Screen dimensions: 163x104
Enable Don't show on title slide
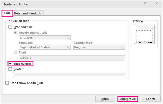pyautogui.click(x=7, y=83)
